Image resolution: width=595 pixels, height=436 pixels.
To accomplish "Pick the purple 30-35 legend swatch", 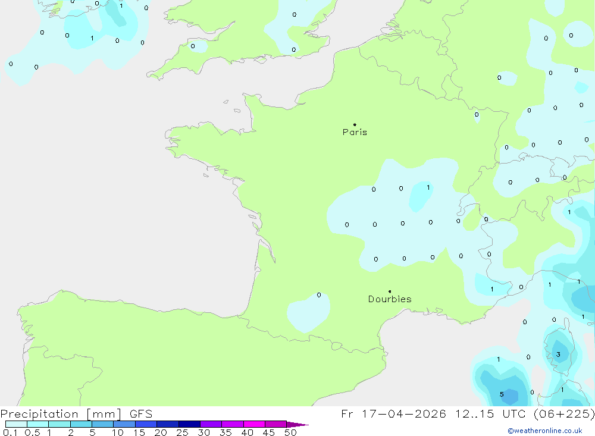I will [x=211, y=424].
